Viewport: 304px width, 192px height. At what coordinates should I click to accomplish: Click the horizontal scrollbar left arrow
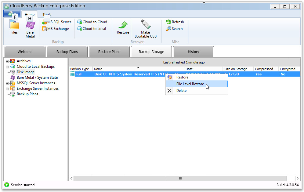pyautogui.click(x=71, y=179)
